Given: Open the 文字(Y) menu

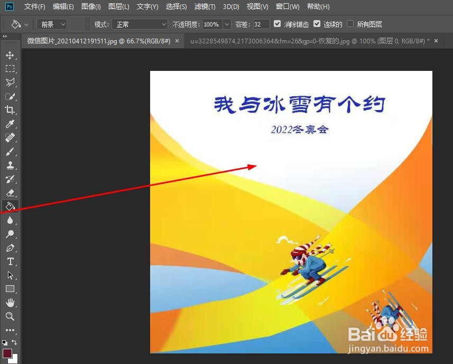Looking at the screenshot, I should click(147, 7).
